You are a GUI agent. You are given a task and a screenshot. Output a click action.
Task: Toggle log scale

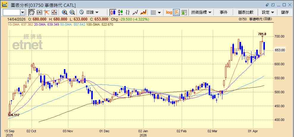click(169, 13)
